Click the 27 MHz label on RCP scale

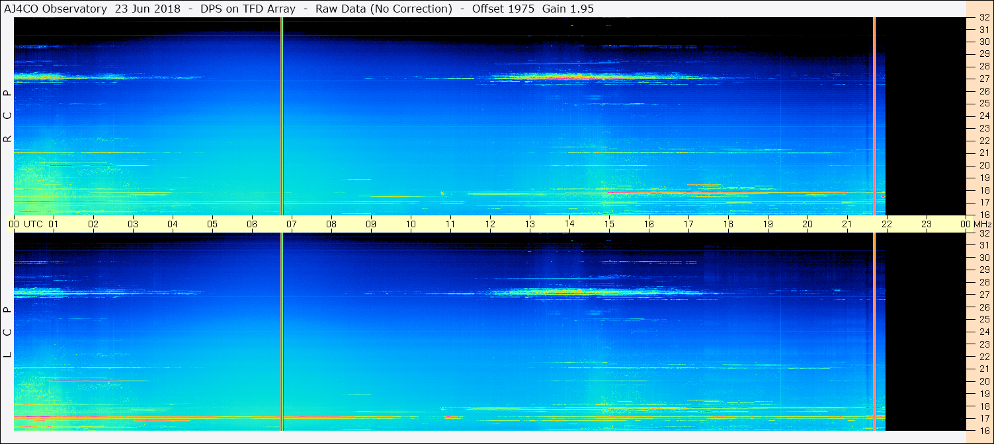(983, 79)
